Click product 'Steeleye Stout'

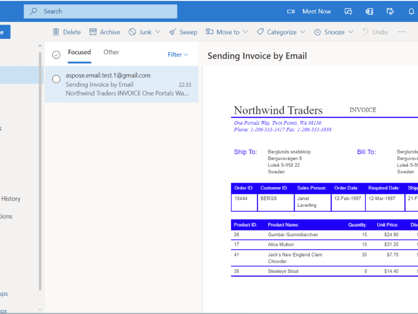tap(283, 271)
